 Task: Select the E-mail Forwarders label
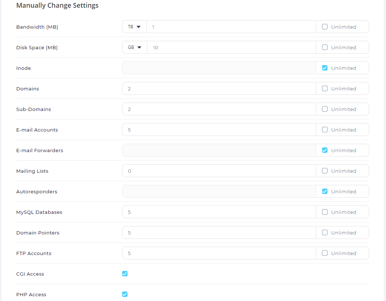coord(40,150)
